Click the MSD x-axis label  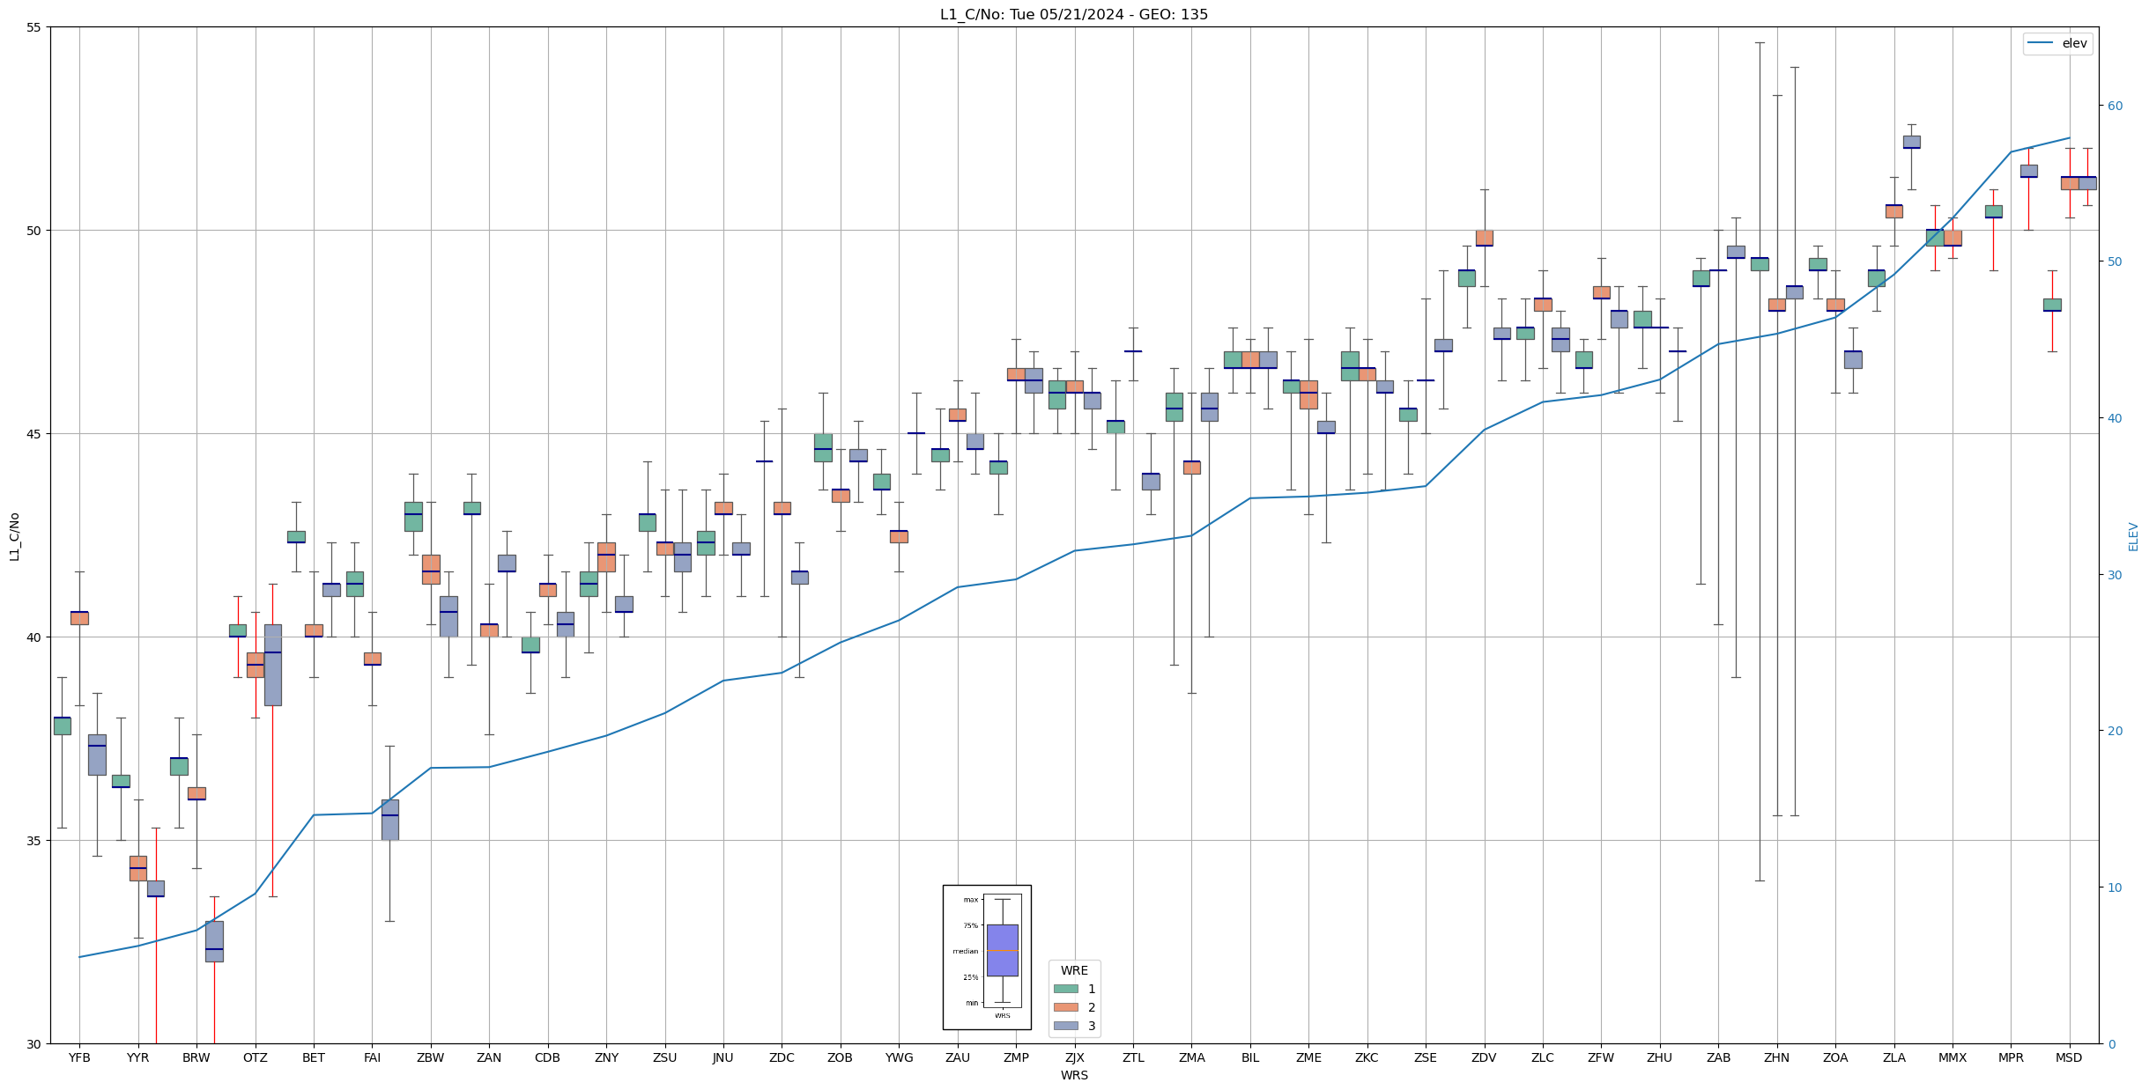(x=2070, y=1057)
